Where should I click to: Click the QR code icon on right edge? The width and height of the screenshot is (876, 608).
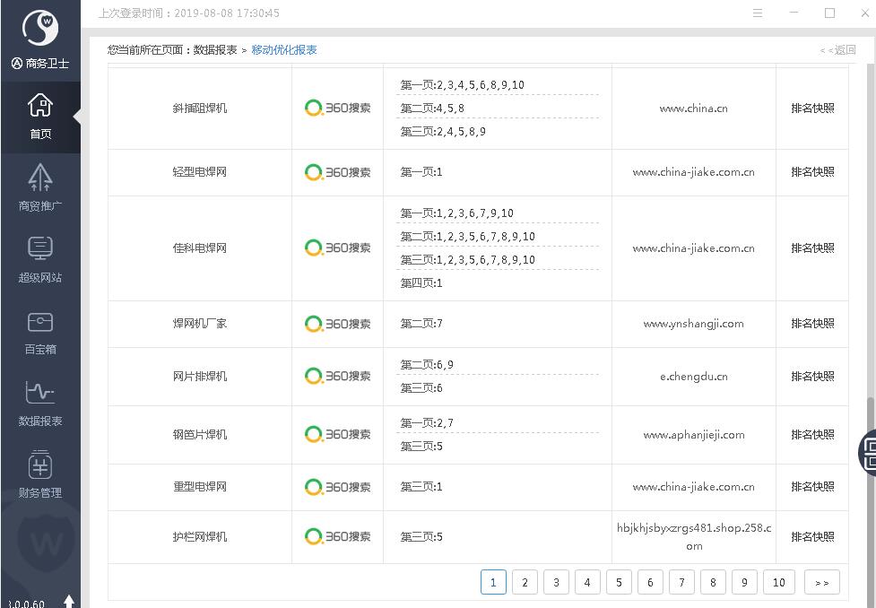click(x=868, y=451)
